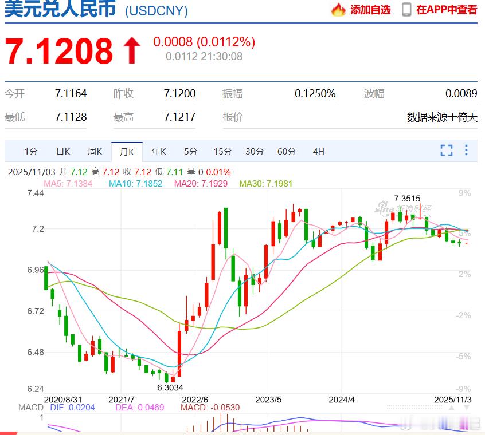Open the three-dot chart options menu
The image size is (485, 435).
[466, 151]
